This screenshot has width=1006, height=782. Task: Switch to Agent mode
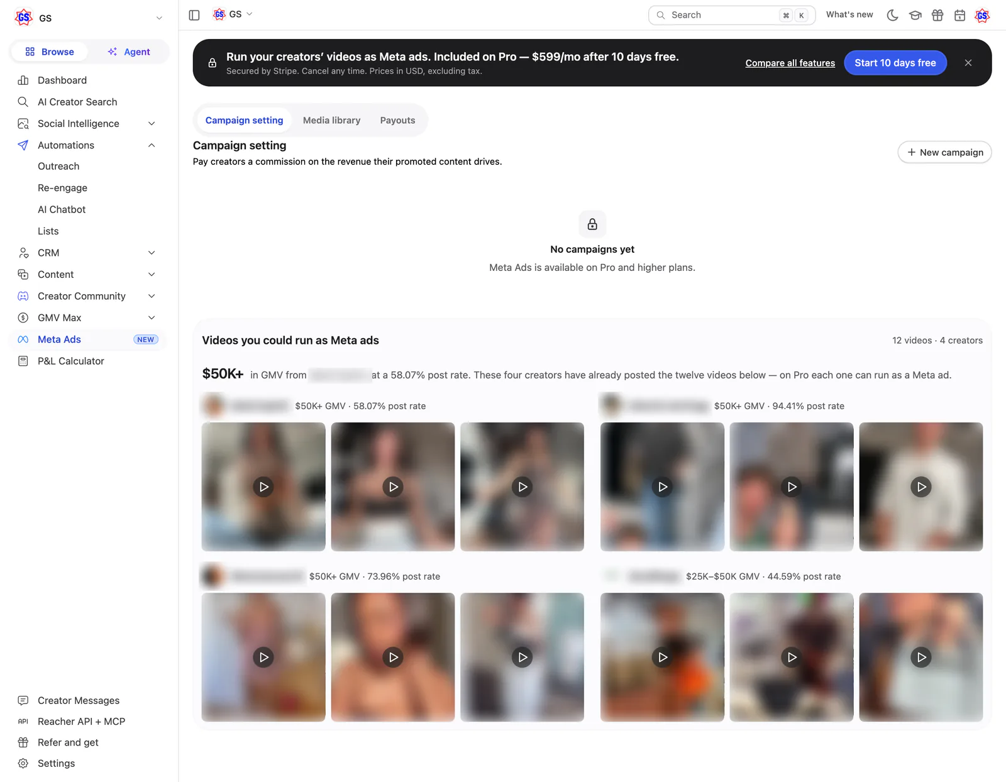click(129, 52)
